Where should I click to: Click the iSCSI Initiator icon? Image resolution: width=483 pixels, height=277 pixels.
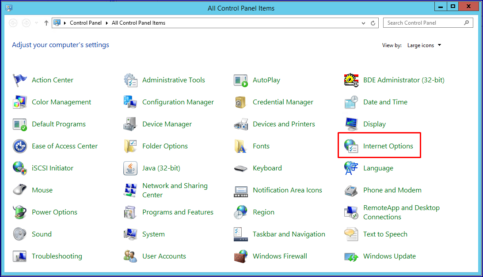coord(20,168)
